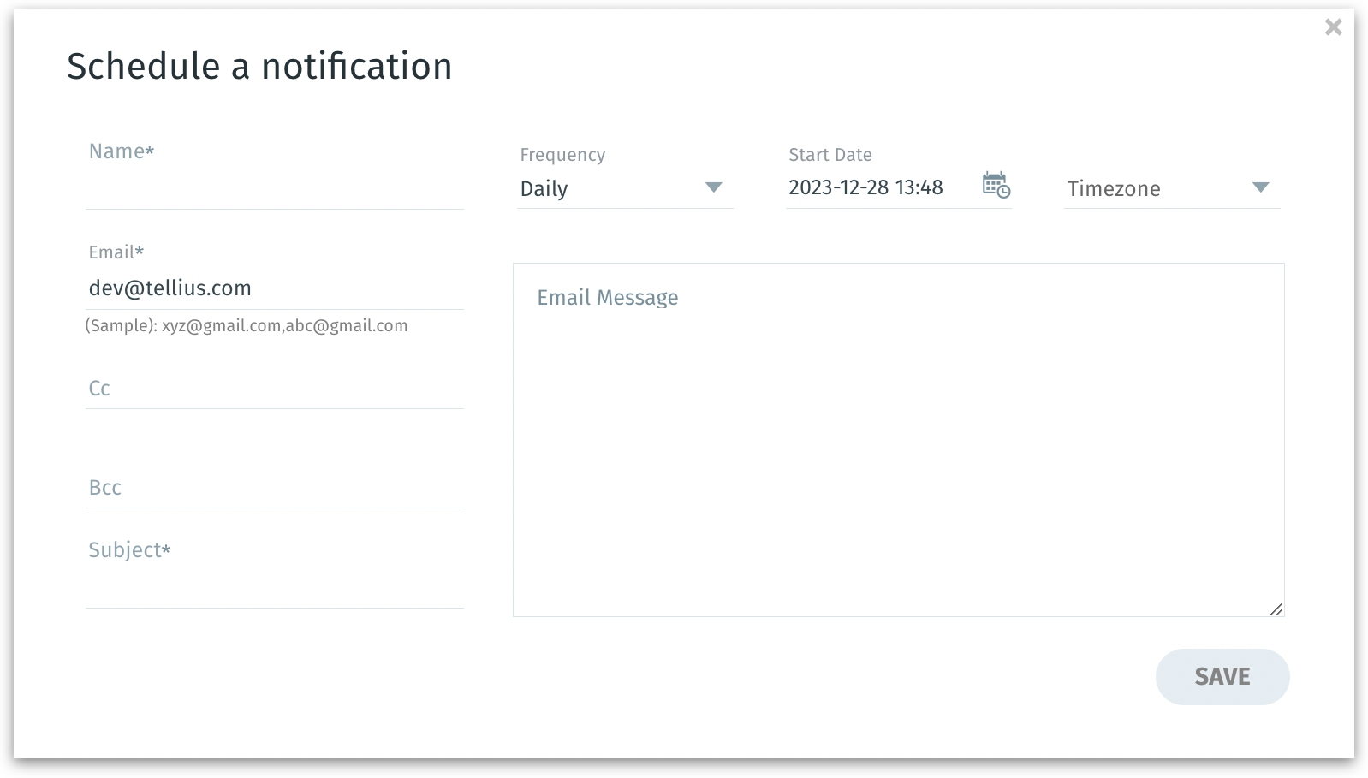Focus the Bcc input field
The width and height of the screenshot is (1368, 778).
(x=274, y=488)
